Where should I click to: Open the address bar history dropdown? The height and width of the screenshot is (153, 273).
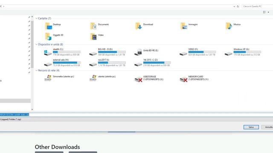click(234, 6)
